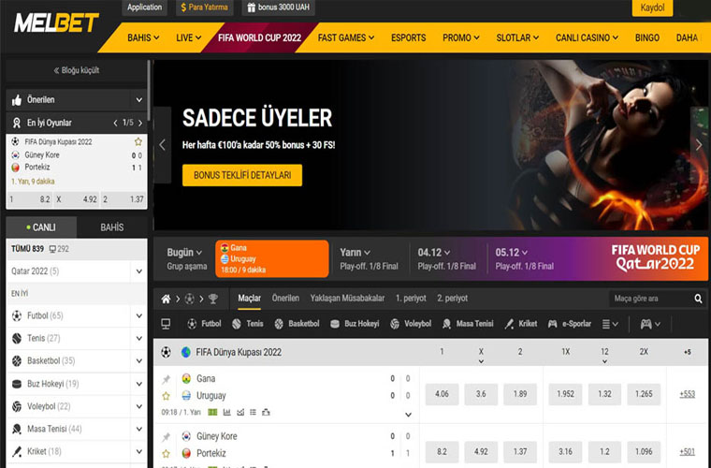Click the Para Yatırma deposit button
Screen dimensions: 711x468
click(205, 7)
